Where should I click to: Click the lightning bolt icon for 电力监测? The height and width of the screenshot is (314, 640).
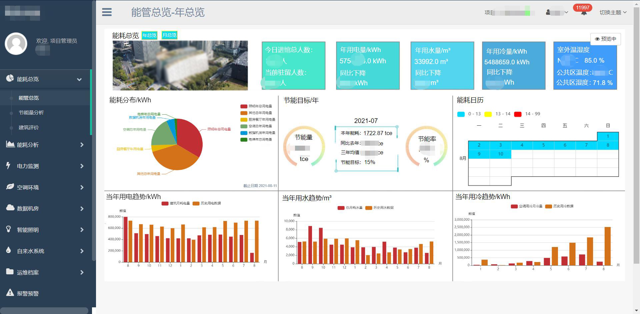click(x=9, y=166)
